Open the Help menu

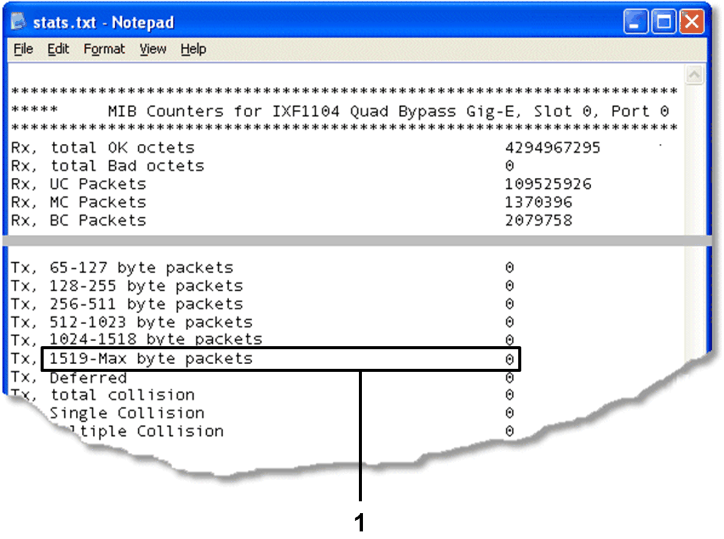point(193,49)
